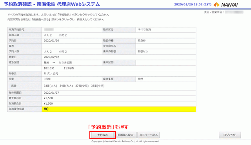Image resolution: width=251 pixels, height=145 pixels.
Task: Select seat 33番(大人)
Action: tap(51, 86)
